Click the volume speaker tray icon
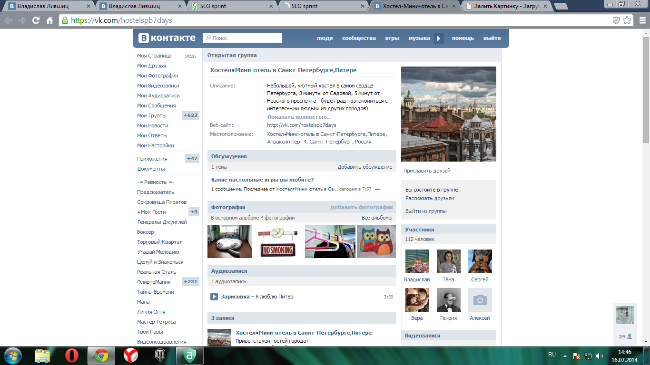The image size is (650, 365). click(x=599, y=355)
